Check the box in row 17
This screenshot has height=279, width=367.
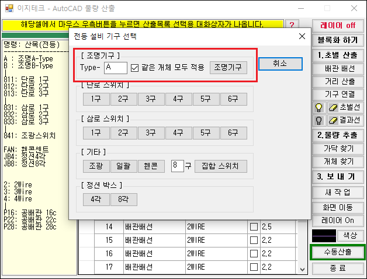(254, 267)
